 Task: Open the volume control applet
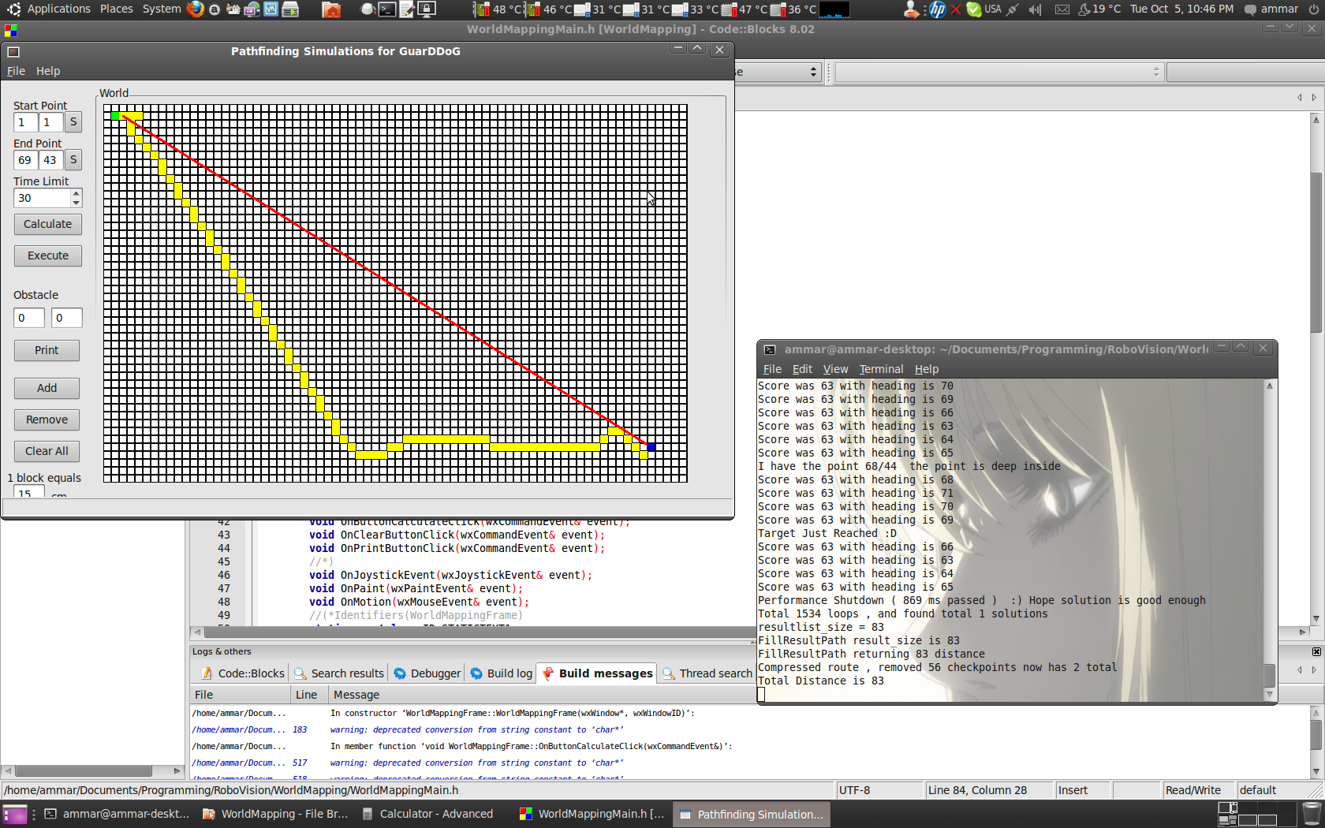click(x=1036, y=9)
